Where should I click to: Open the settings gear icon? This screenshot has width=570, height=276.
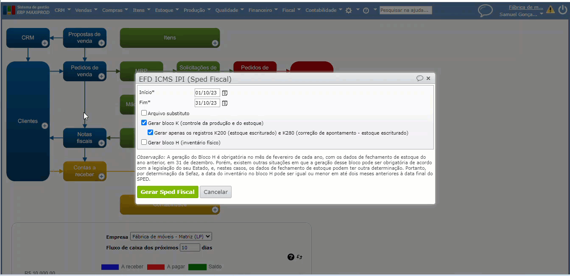tap(349, 11)
